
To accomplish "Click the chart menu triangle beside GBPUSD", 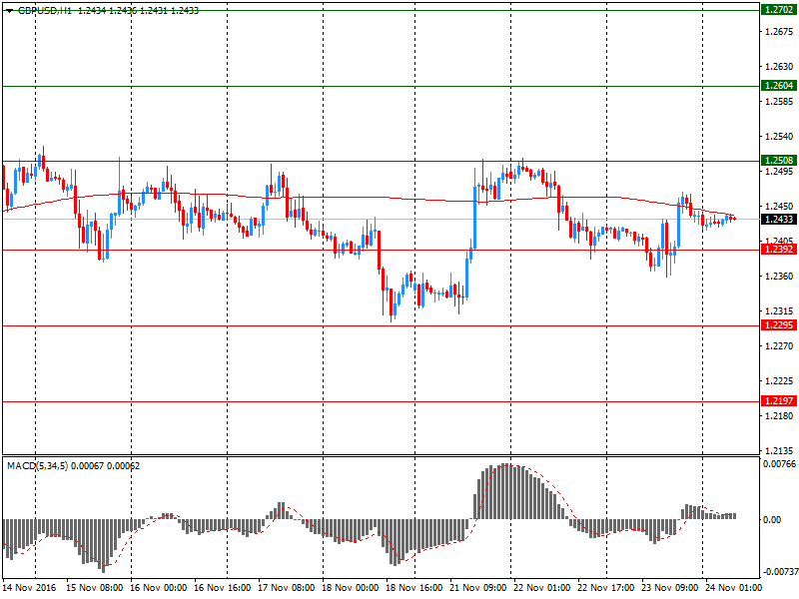I will [9, 11].
